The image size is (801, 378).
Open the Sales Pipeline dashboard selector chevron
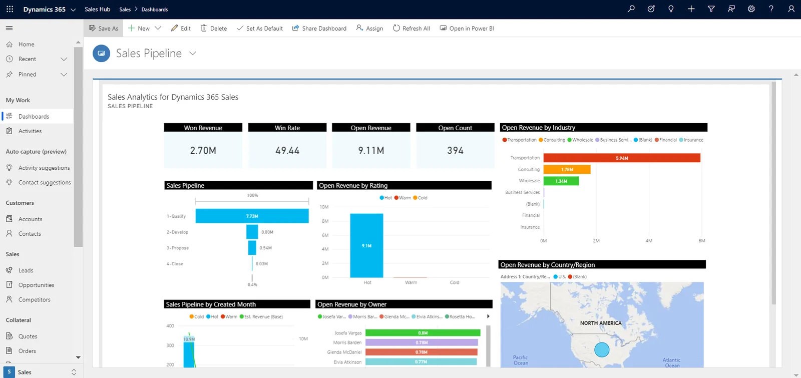193,53
